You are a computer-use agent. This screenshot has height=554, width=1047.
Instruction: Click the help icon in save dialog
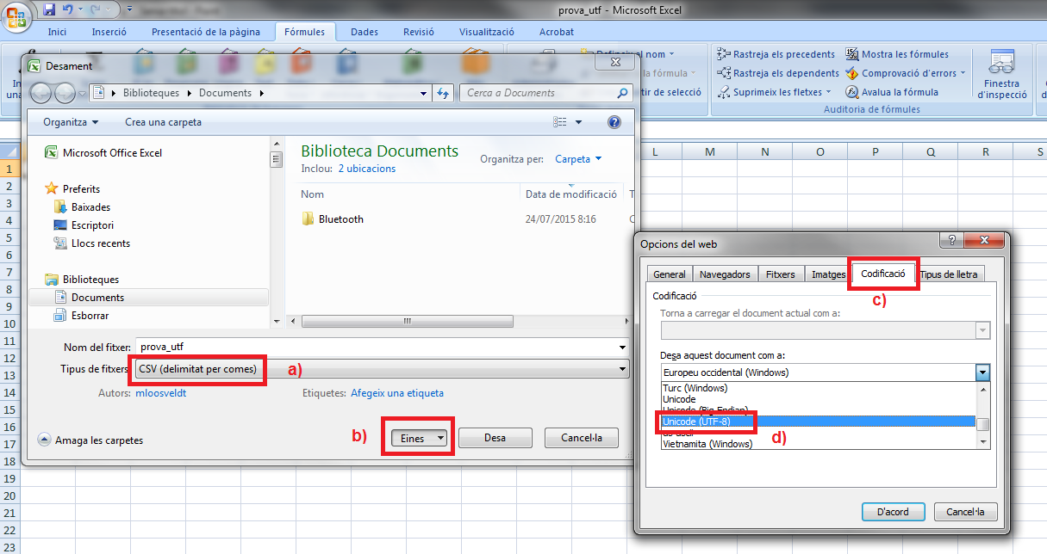tap(614, 122)
